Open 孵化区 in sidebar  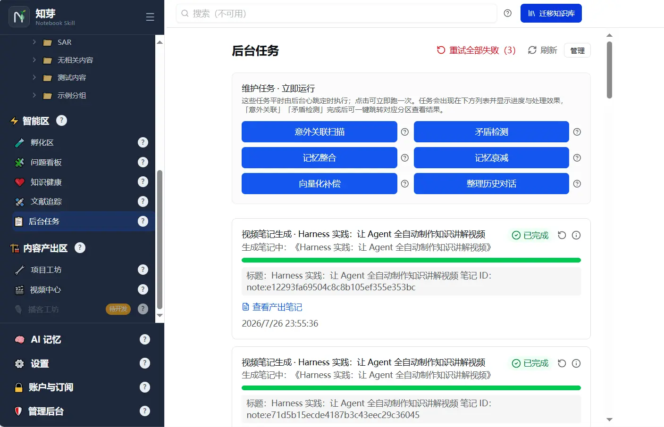pyautogui.click(x=42, y=142)
